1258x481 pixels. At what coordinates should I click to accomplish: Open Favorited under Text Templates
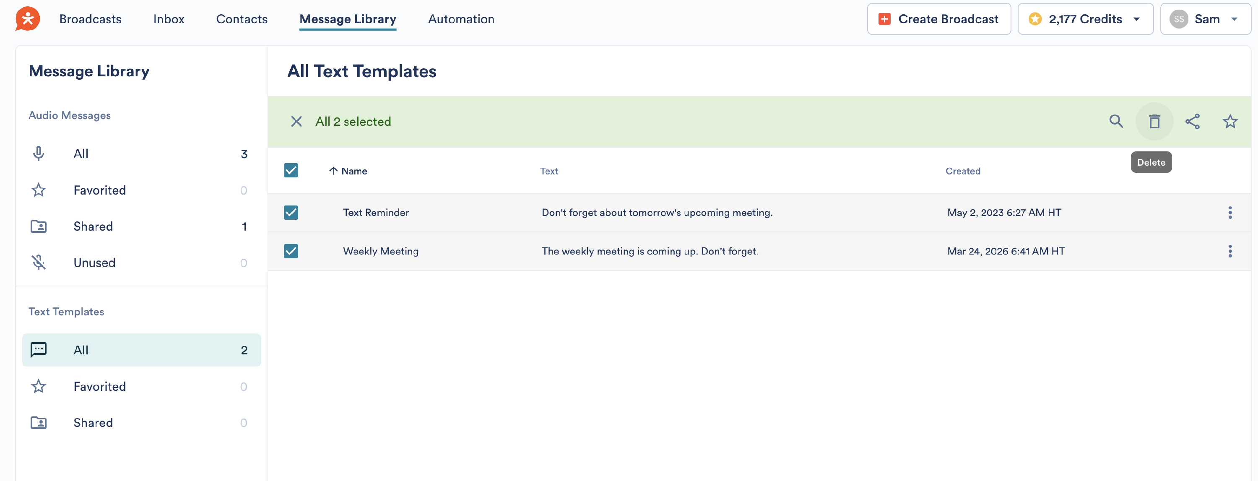(x=100, y=386)
